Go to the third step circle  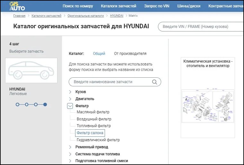(x=36, y=105)
